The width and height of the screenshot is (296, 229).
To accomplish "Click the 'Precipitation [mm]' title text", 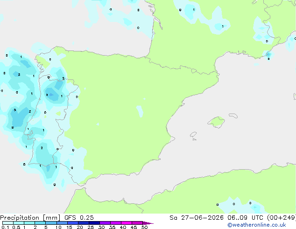I will pos(30,218).
